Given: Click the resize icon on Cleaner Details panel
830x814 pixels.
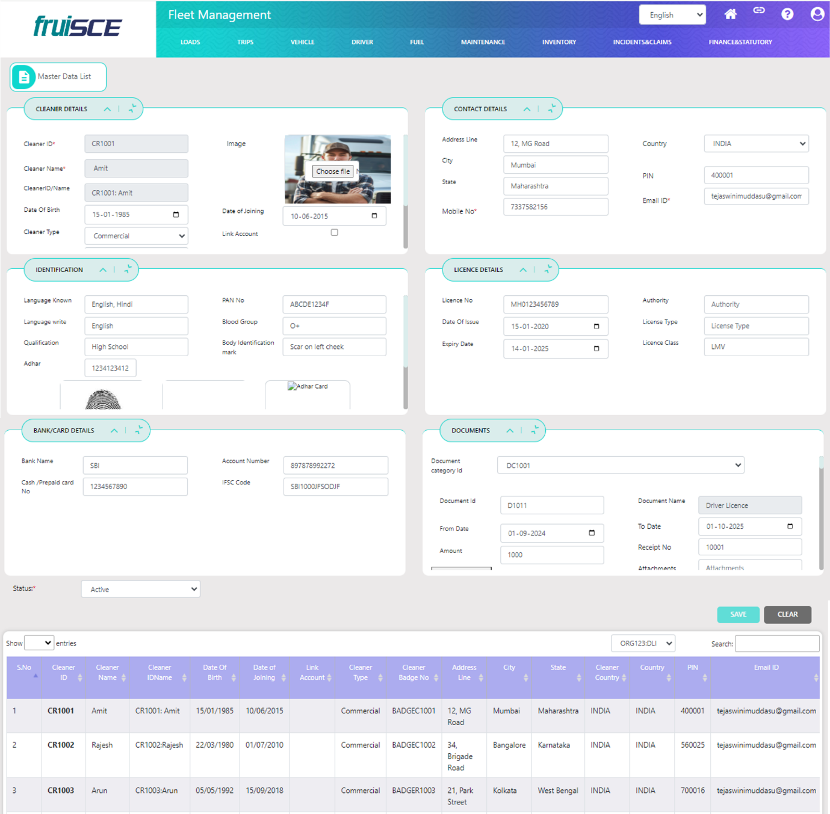Looking at the screenshot, I should 132,109.
